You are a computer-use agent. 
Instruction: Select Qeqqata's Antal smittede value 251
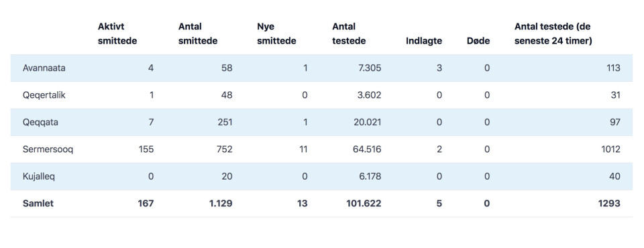coord(225,123)
